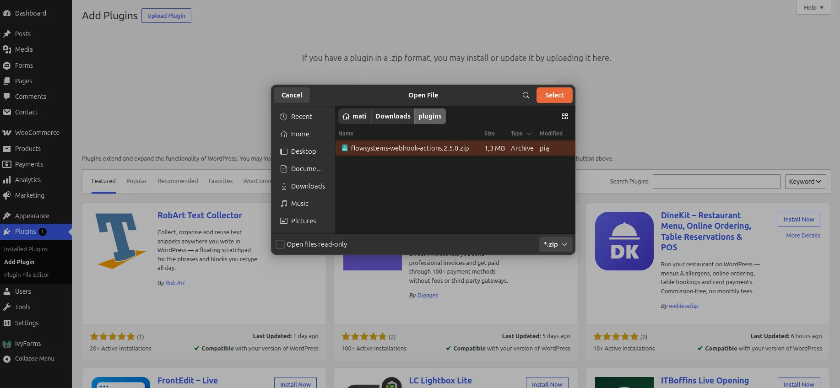Sort files by Modified column header
840x388 pixels.
(x=551, y=134)
